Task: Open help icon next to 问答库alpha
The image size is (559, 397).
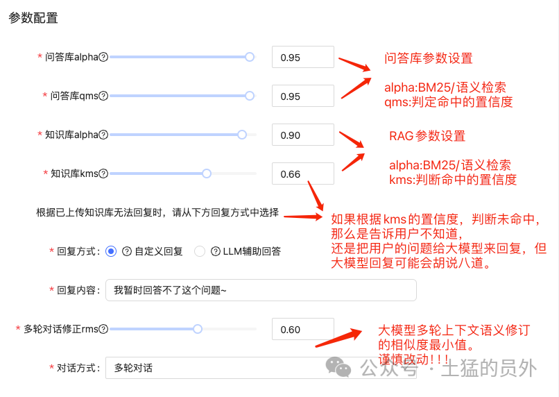Action: [x=103, y=57]
